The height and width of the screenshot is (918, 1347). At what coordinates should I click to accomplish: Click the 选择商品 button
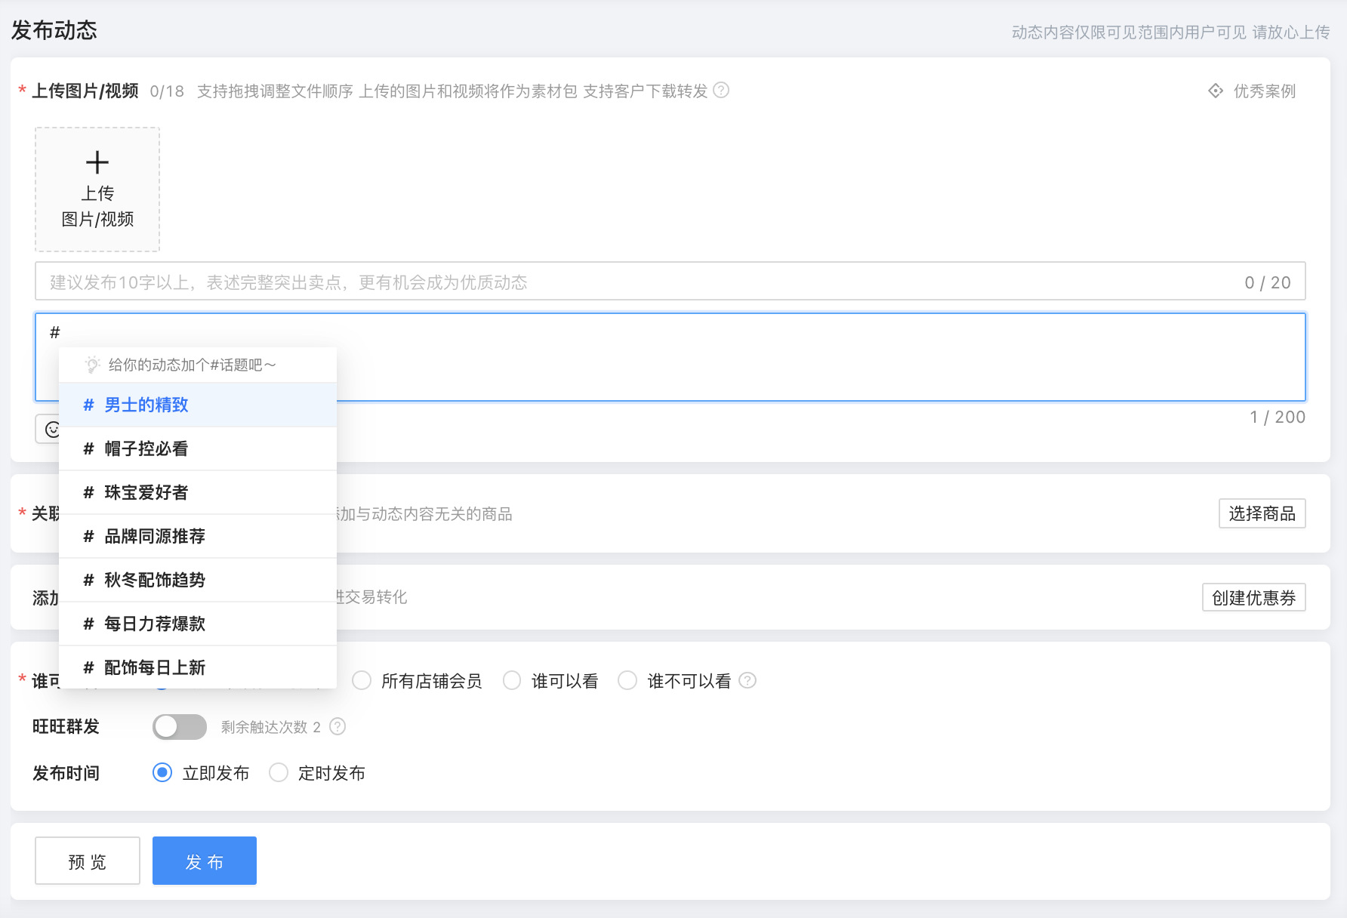[1262, 514]
